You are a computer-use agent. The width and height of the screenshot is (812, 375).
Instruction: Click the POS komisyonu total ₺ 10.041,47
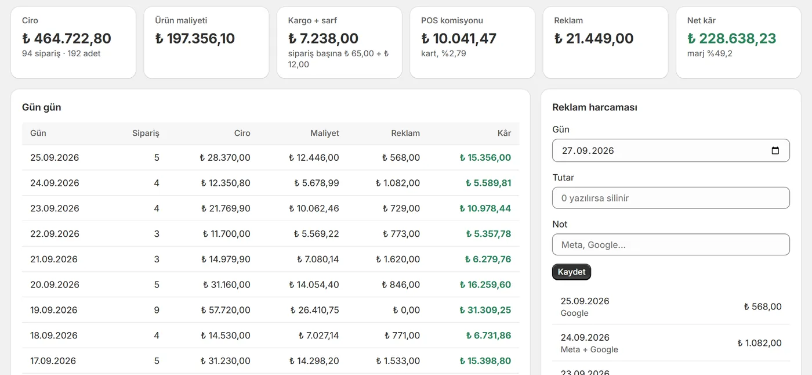tap(459, 38)
